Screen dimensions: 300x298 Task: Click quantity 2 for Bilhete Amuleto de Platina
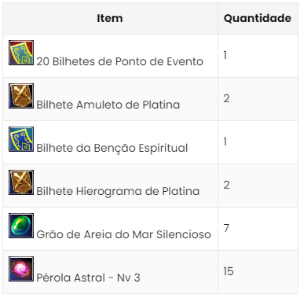(x=227, y=98)
